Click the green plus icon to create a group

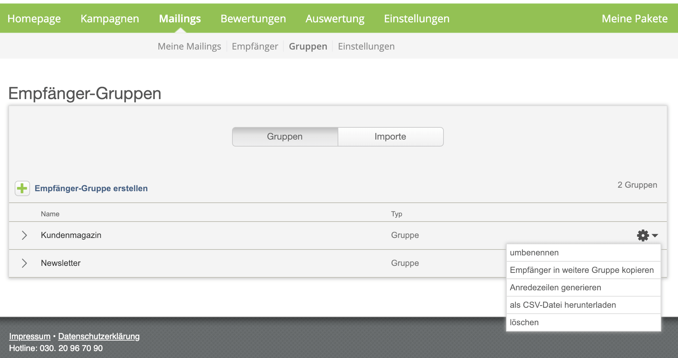pos(22,188)
